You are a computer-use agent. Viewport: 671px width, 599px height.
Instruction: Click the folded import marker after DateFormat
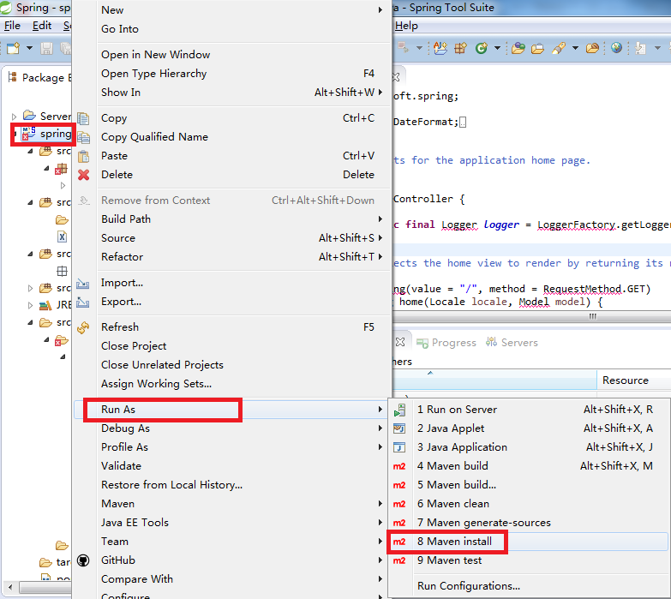pyautogui.click(x=463, y=123)
